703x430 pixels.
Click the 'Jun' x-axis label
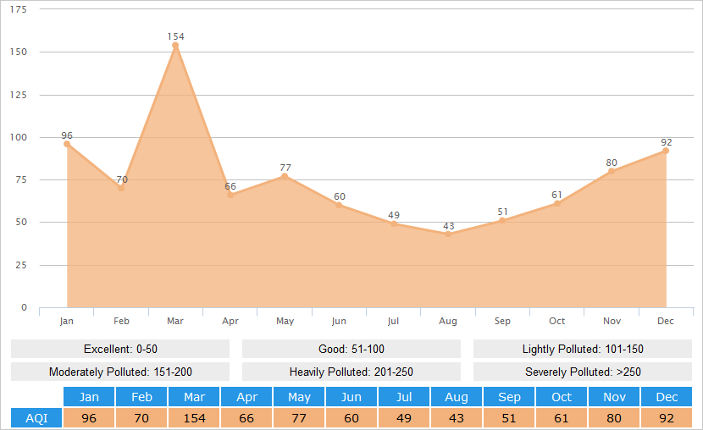[x=339, y=321]
